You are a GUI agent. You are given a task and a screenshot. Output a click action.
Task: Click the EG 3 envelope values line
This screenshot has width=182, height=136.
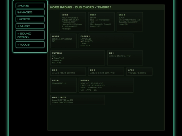102,73
